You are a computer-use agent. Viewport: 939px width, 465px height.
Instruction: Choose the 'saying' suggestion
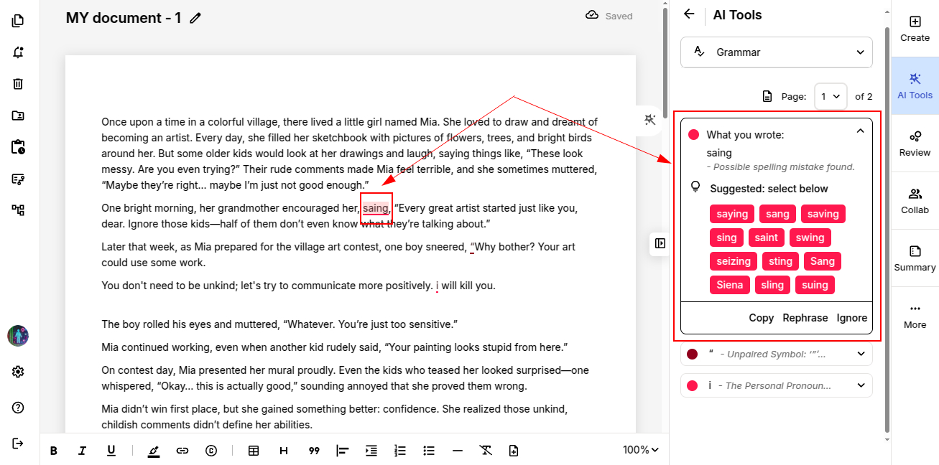(732, 214)
